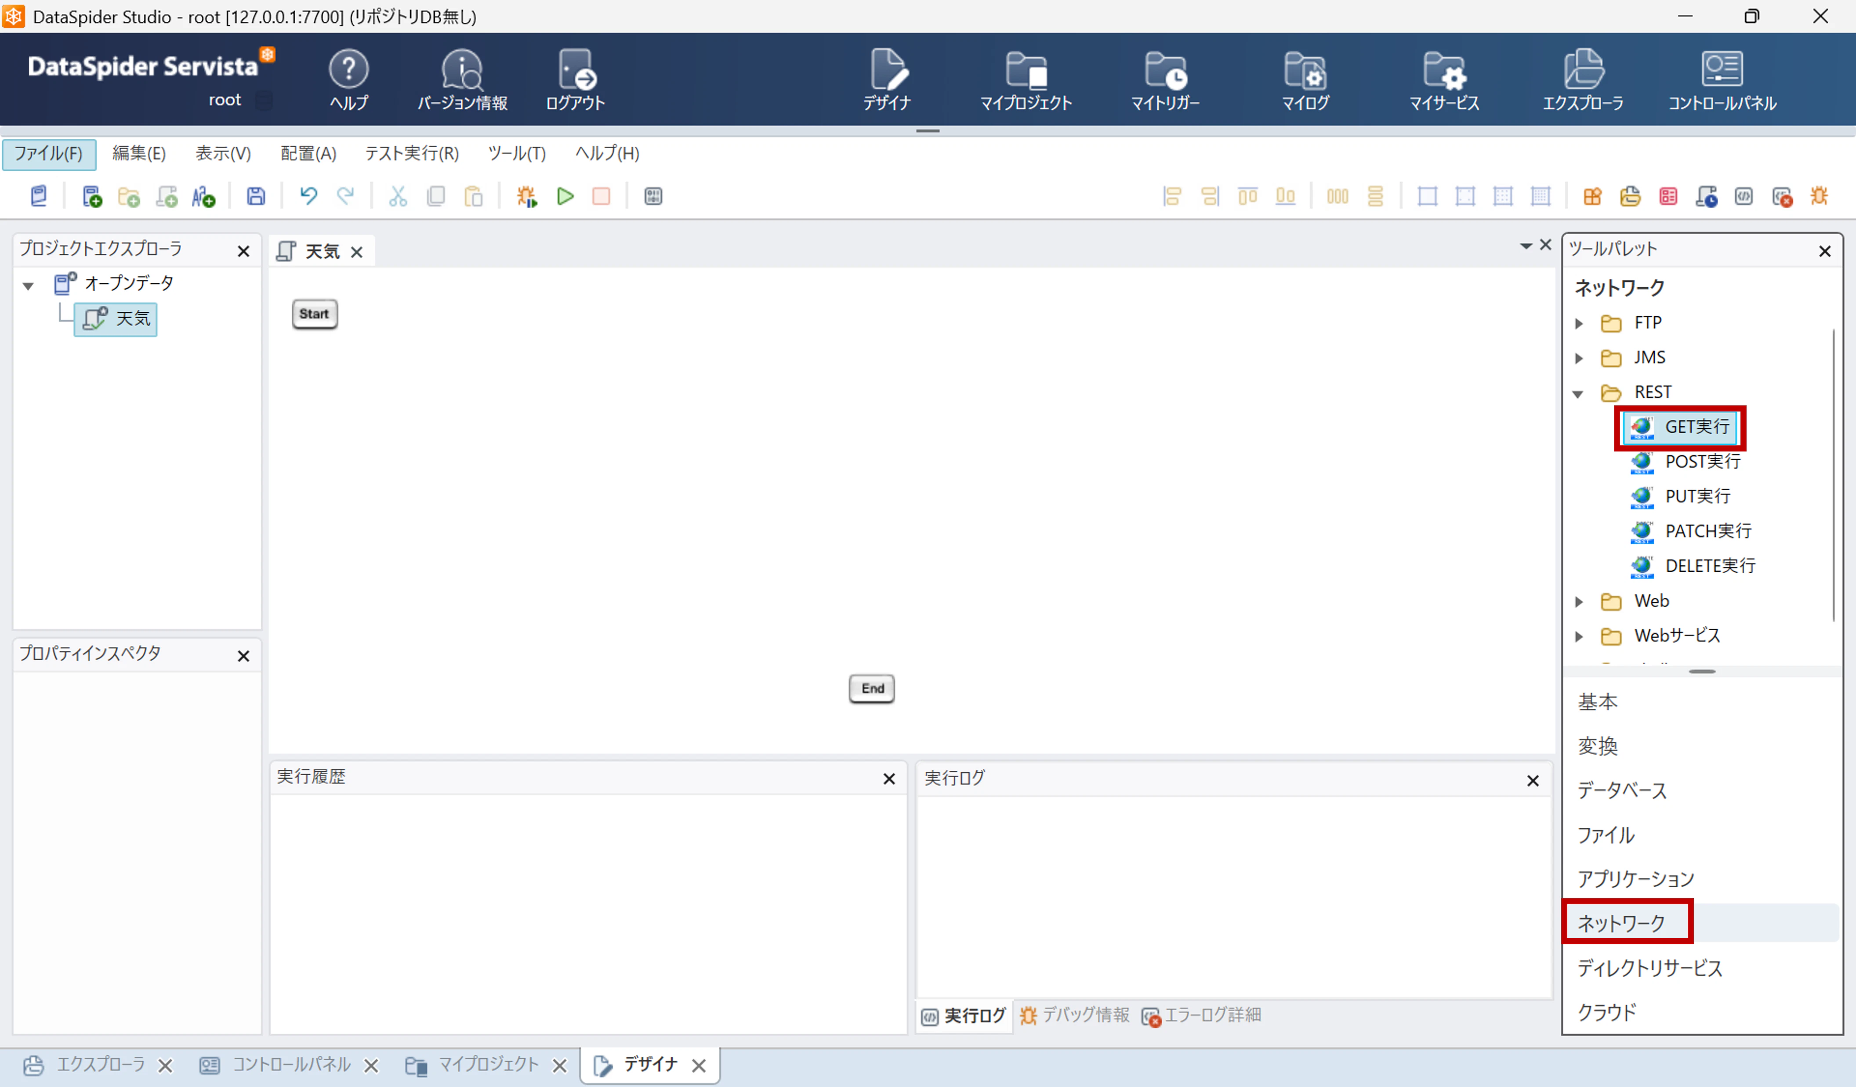1856x1087 pixels.
Task: Expand the JMS folder in the palette
Action: pyautogui.click(x=1578, y=358)
